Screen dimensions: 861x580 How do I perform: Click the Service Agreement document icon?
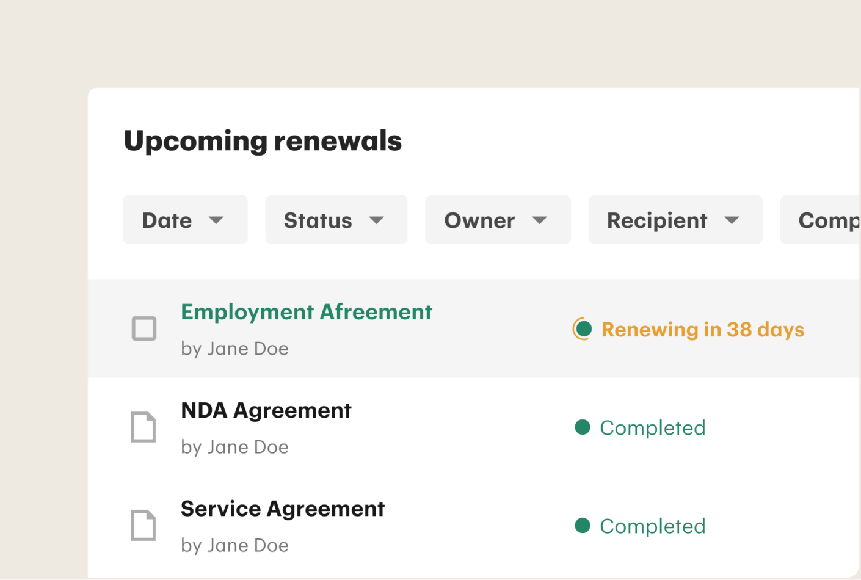143,525
